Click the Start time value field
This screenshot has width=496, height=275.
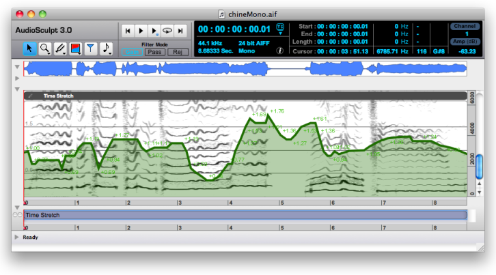pyautogui.click(x=342, y=27)
